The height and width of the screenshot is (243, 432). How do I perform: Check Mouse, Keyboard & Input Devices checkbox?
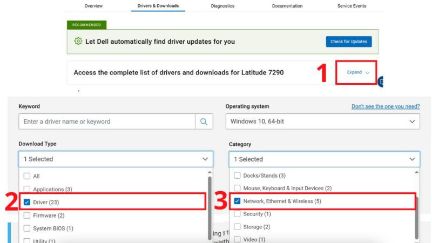point(237,188)
